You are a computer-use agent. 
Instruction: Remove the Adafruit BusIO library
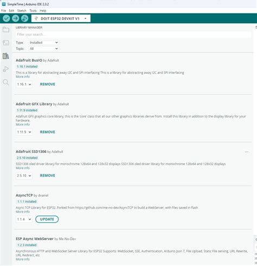point(48,85)
